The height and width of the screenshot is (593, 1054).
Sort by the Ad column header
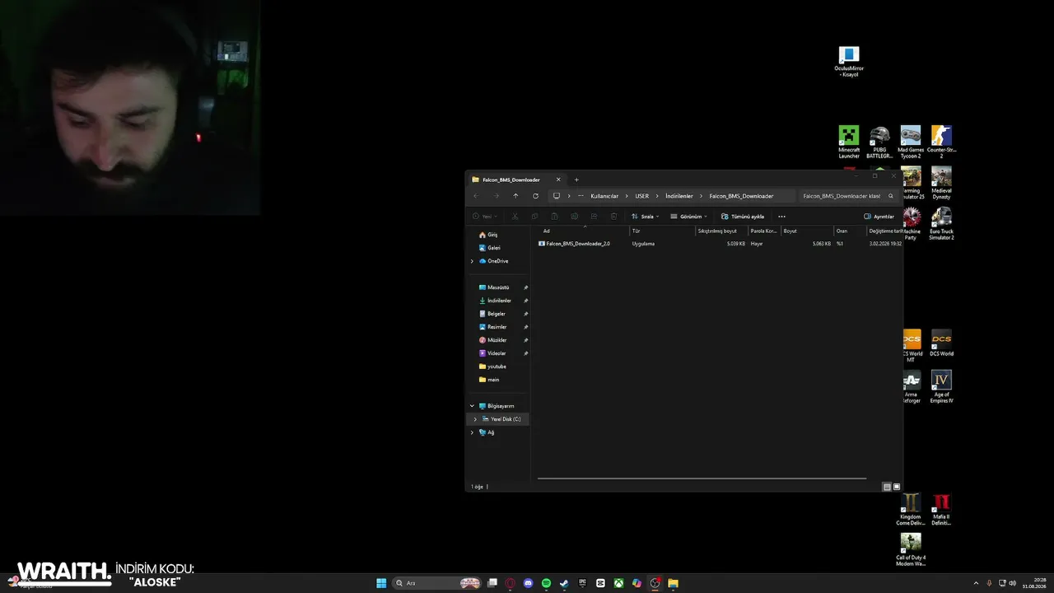581,231
